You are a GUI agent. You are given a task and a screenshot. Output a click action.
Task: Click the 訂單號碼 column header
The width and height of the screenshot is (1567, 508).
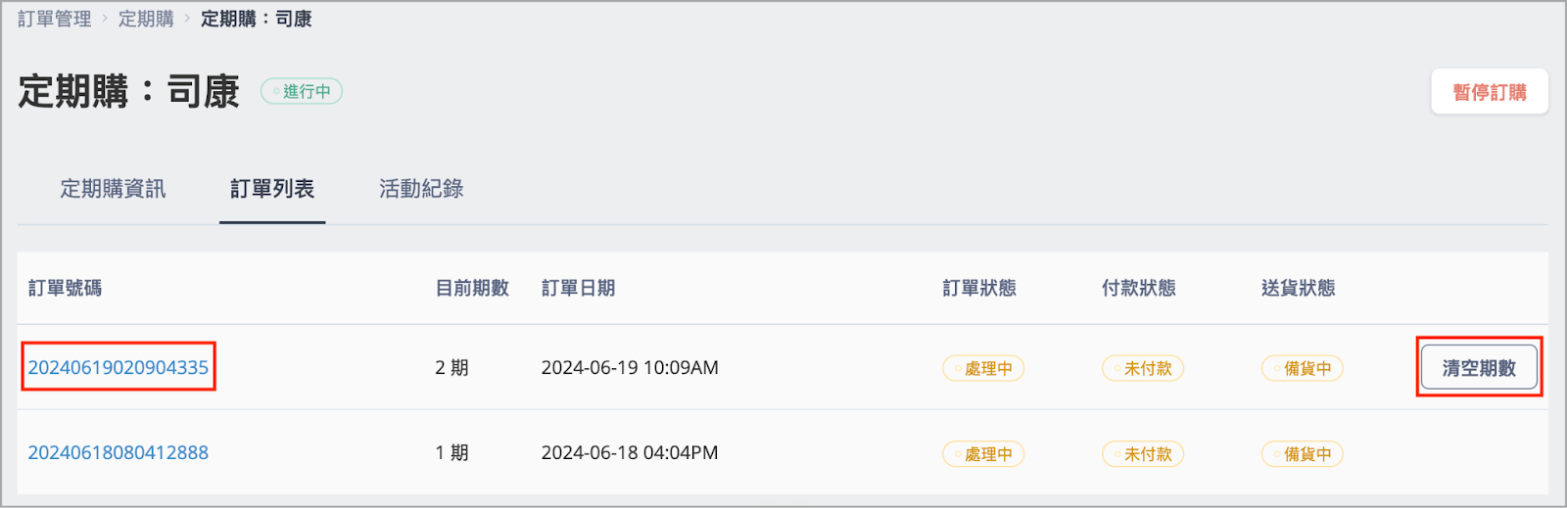pos(65,288)
